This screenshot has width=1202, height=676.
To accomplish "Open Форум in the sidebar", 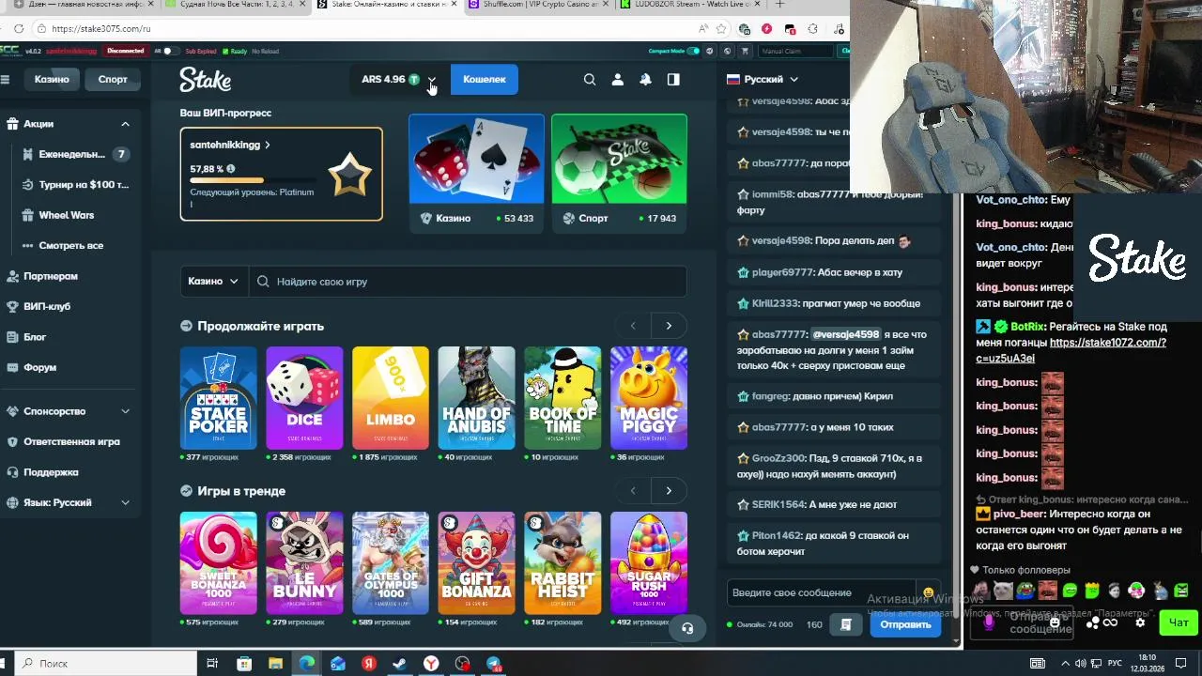I will pos(39,367).
